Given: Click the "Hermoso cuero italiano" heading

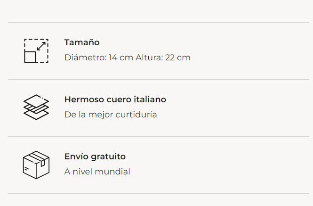Looking at the screenshot, I should point(115,99).
